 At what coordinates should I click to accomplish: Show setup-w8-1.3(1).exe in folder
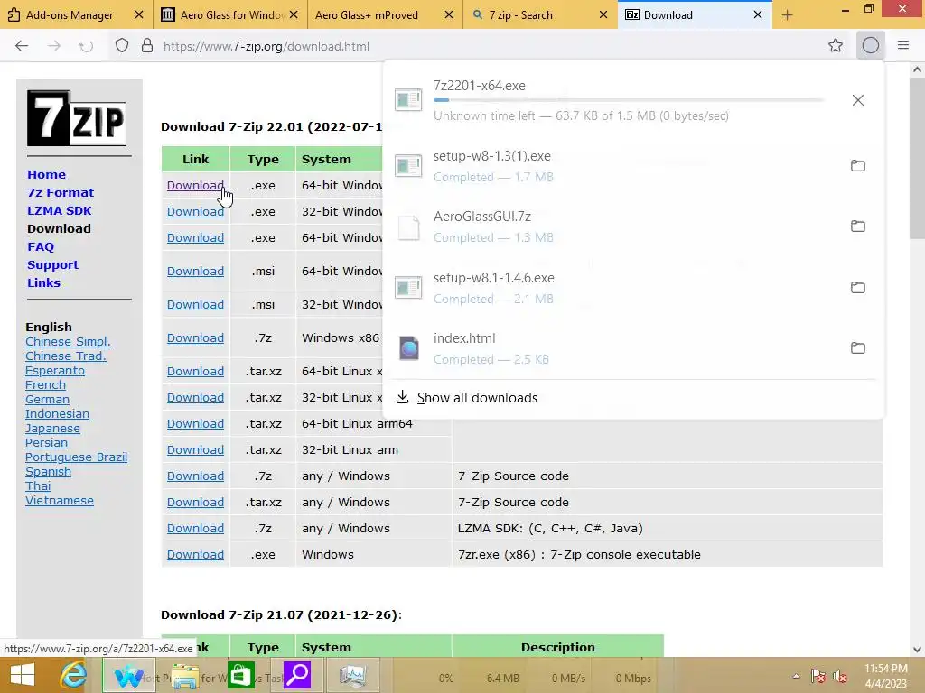pyautogui.click(x=858, y=166)
